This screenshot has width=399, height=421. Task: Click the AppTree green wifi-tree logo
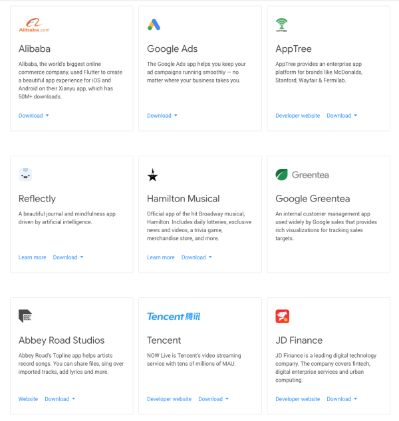pyautogui.click(x=282, y=25)
